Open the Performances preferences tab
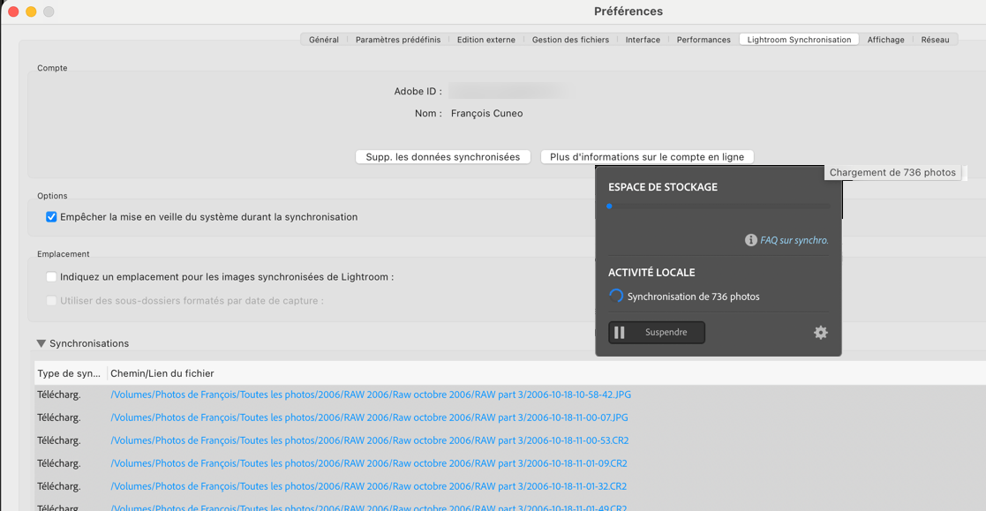The height and width of the screenshot is (511, 986). (703, 39)
